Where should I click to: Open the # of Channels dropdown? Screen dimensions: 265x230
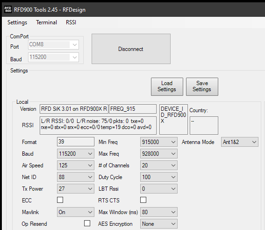[x=159, y=165]
